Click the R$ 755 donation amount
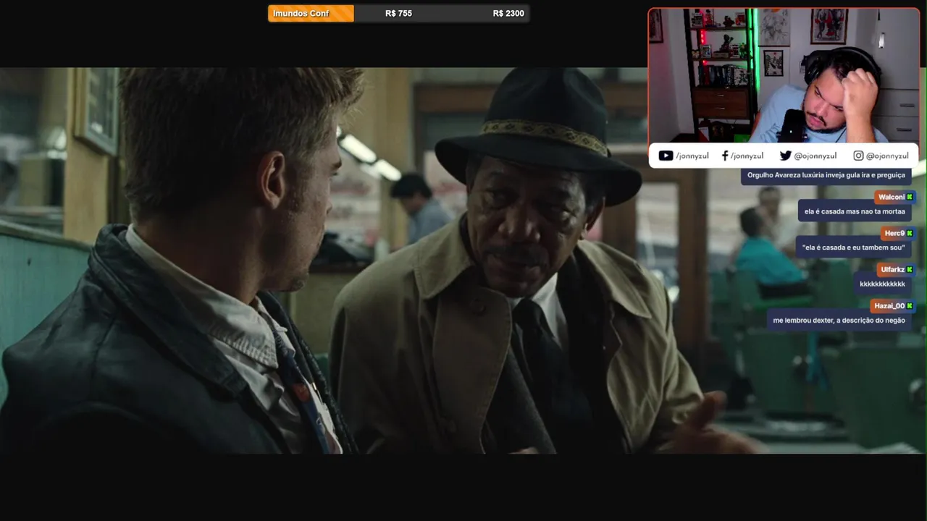 pos(398,13)
